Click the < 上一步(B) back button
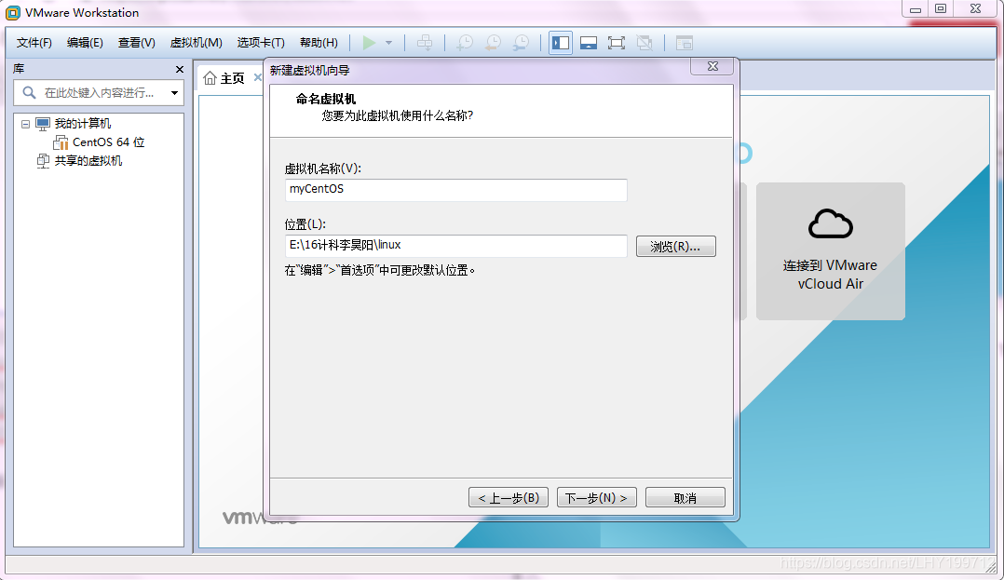This screenshot has height=580, width=1004. (x=509, y=497)
